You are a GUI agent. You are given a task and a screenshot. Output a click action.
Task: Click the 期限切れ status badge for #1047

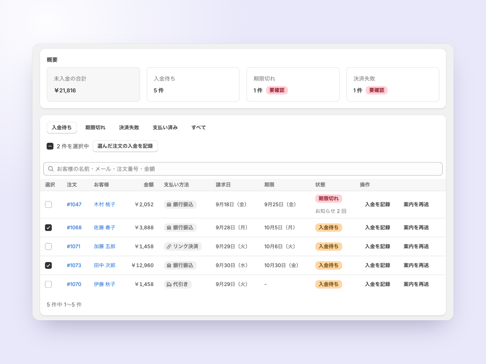click(x=329, y=199)
